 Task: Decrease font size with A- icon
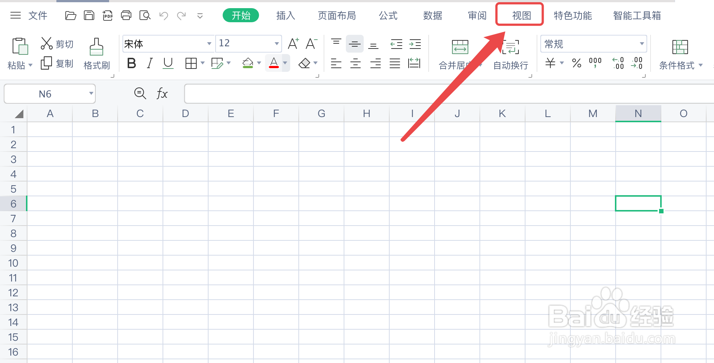(311, 43)
